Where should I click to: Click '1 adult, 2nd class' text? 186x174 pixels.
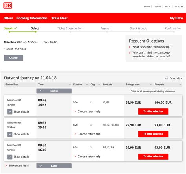click(x=15, y=49)
